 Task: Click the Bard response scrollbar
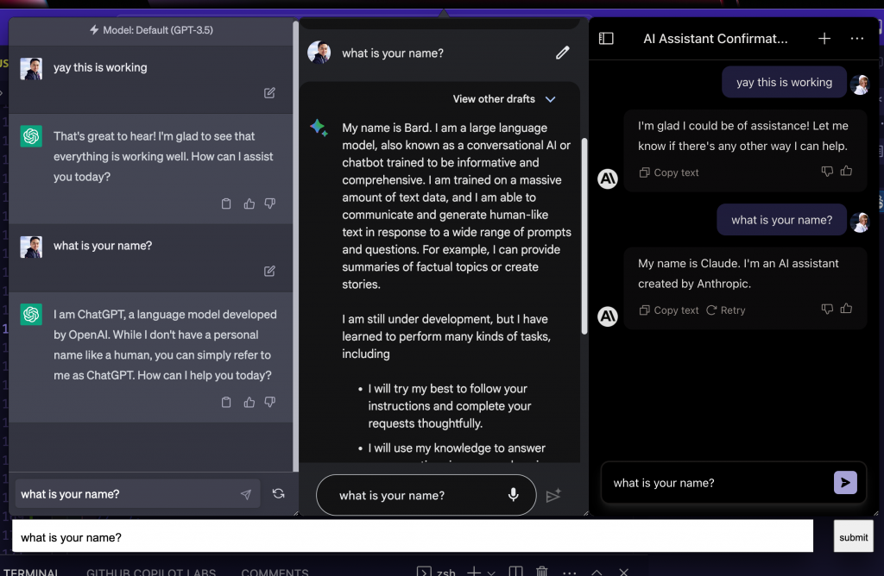pos(584,236)
